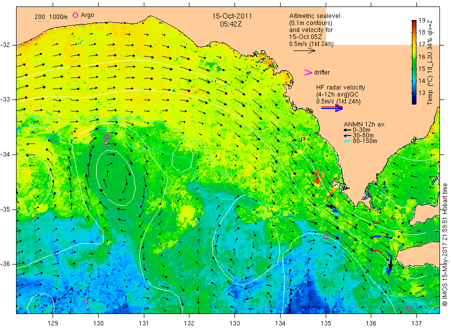Click the 'Altimetric sealevel' heading
451x330 pixels.
pyautogui.click(x=315, y=16)
